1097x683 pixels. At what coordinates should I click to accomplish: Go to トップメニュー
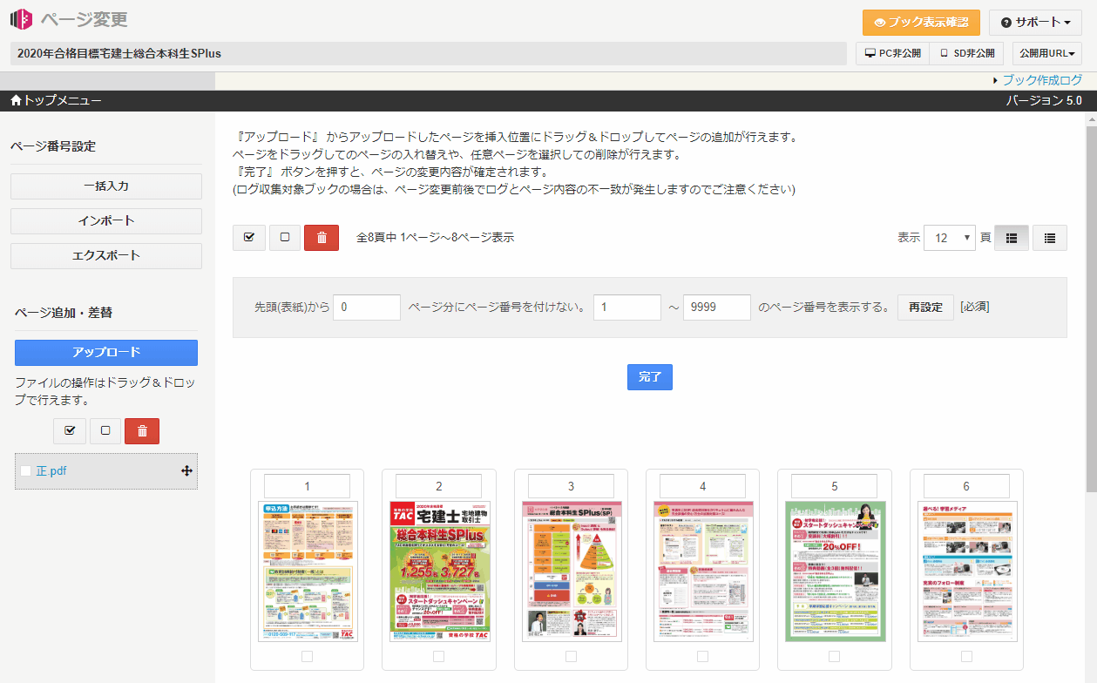[x=56, y=101]
